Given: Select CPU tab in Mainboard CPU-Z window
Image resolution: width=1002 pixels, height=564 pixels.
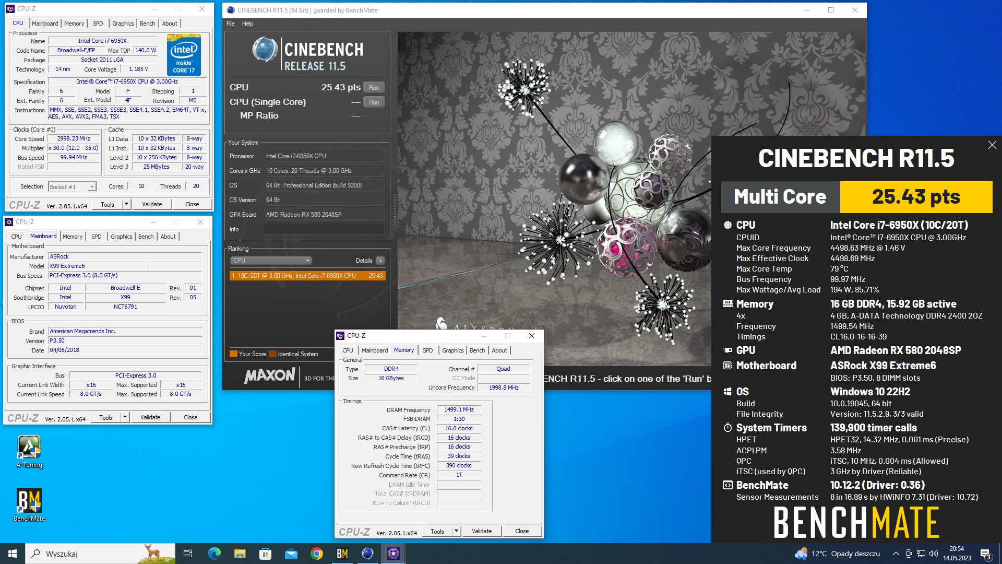Looking at the screenshot, I should [x=17, y=237].
